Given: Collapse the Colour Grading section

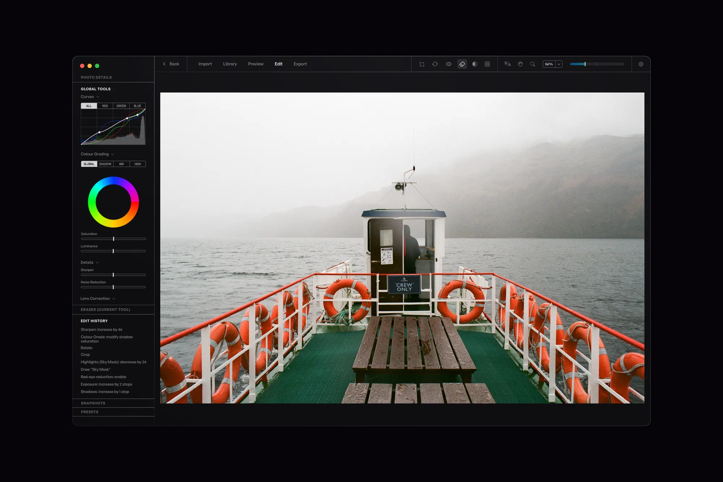Looking at the screenshot, I should pos(112,154).
